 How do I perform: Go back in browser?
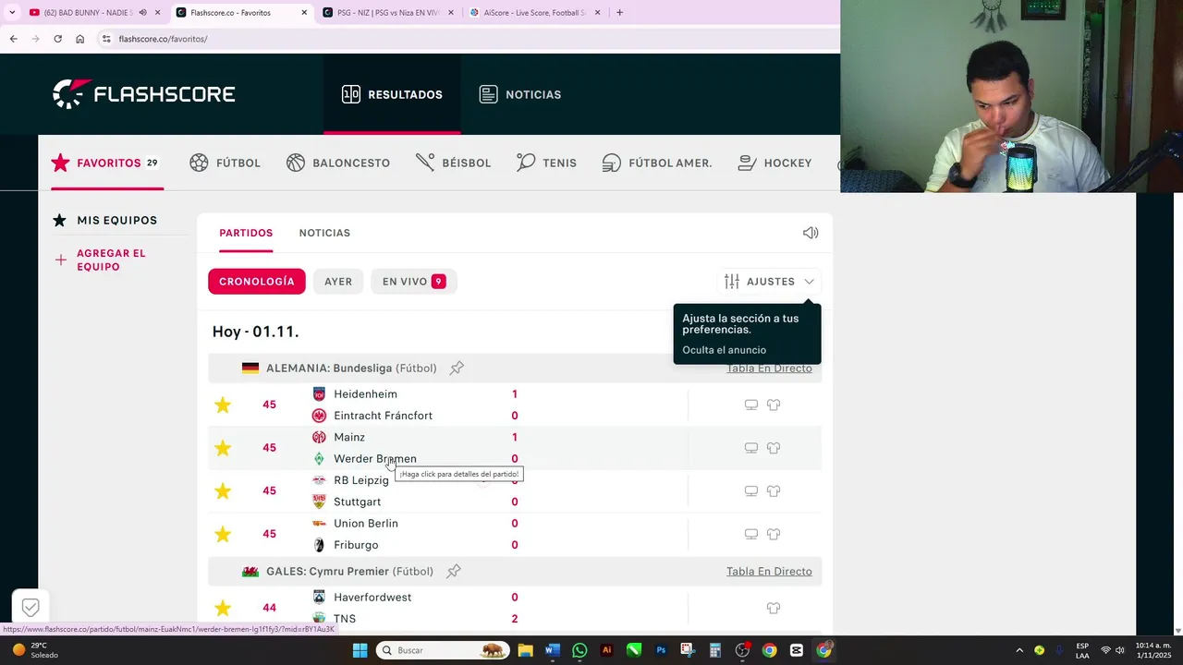click(x=13, y=39)
